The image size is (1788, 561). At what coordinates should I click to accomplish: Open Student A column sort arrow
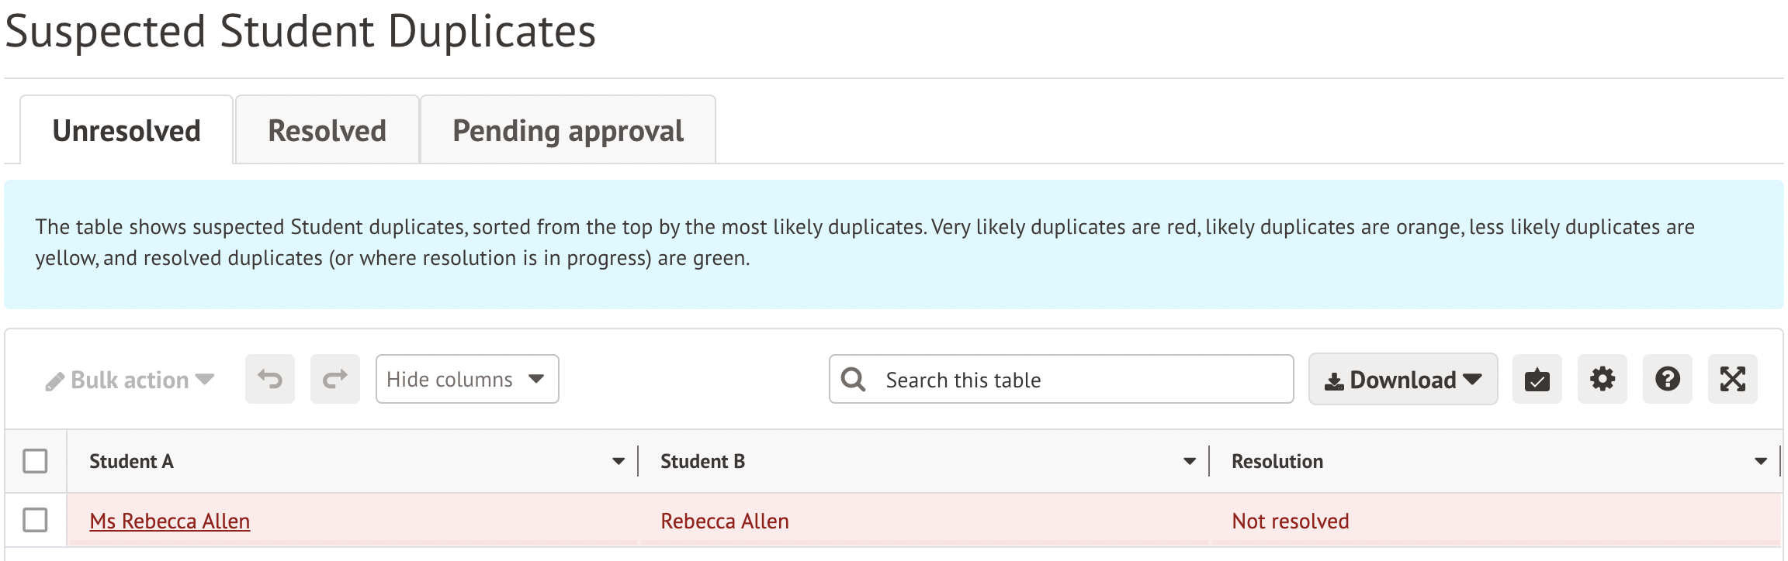pyautogui.click(x=618, y=461)
